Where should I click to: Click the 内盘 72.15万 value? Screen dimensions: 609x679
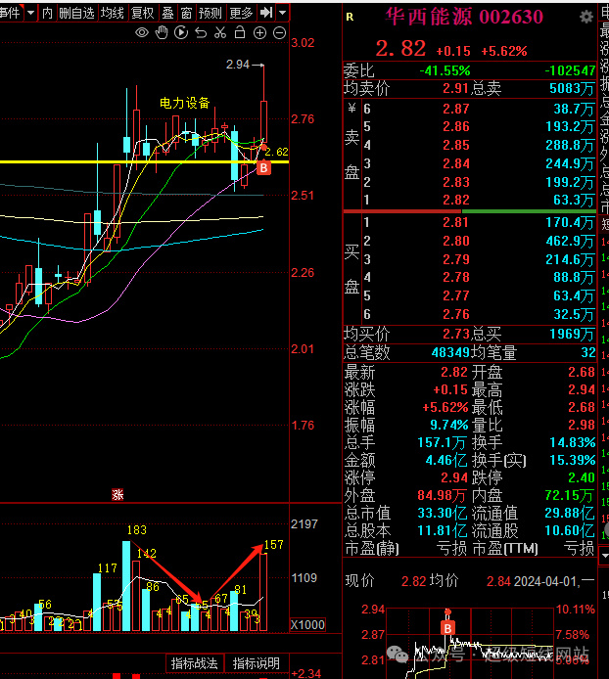point(570,495)
